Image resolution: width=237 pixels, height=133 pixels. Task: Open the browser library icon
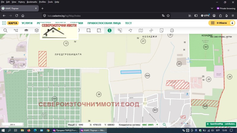point(190,16)
